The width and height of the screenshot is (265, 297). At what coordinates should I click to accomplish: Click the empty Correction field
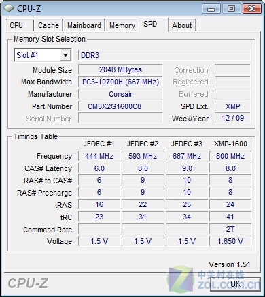(x=232, y=69)
